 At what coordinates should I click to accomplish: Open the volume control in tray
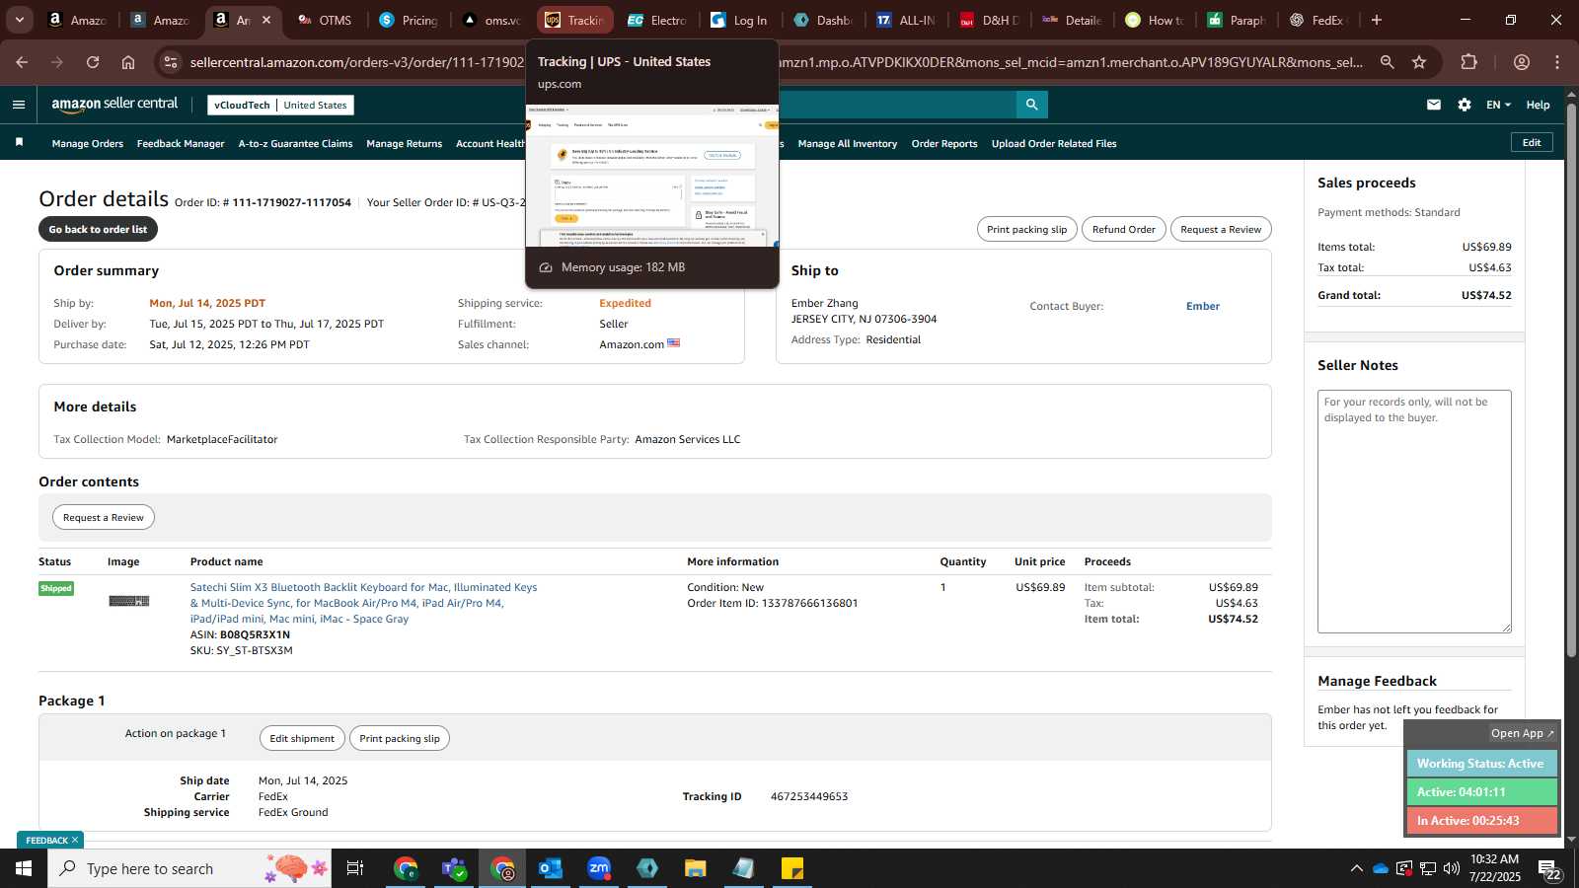1452,868
